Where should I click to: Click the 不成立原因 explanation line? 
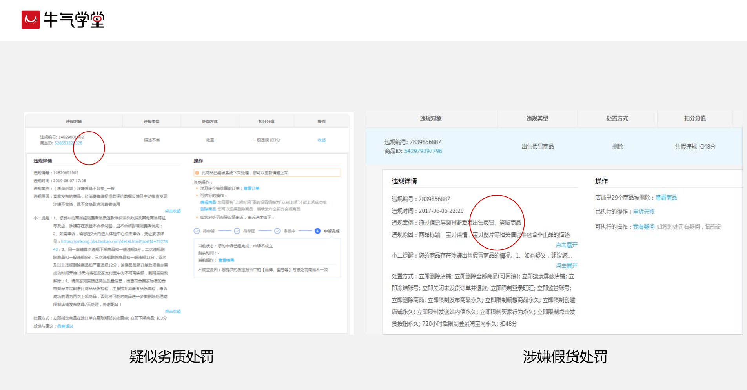[x=263, y=270]
